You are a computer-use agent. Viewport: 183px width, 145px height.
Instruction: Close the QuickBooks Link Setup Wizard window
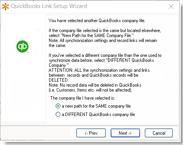(x=171, y=6)
